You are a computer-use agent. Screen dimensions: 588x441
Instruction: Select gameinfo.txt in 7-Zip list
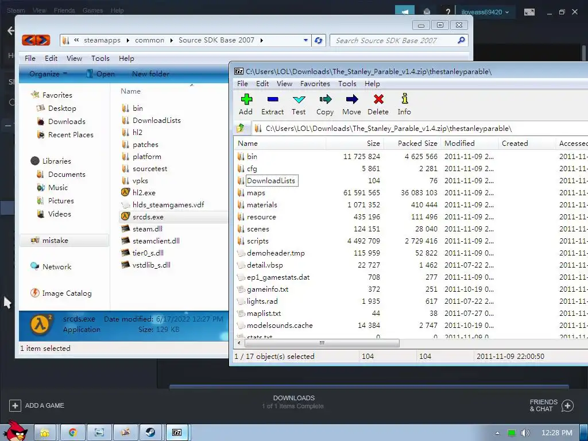[x=268, y=289]
